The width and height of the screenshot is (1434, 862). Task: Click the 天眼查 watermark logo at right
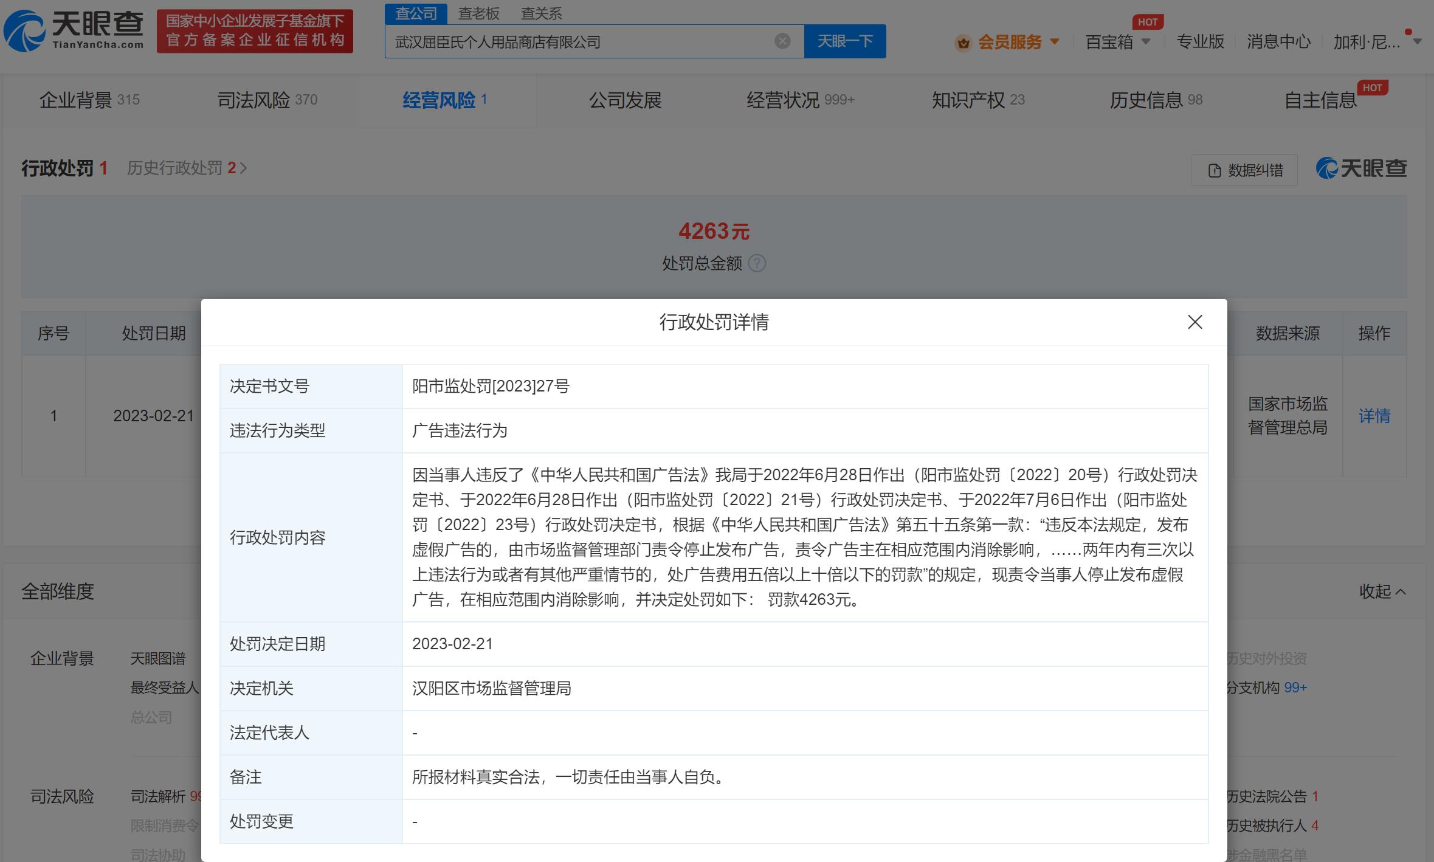click(1361, 168)
